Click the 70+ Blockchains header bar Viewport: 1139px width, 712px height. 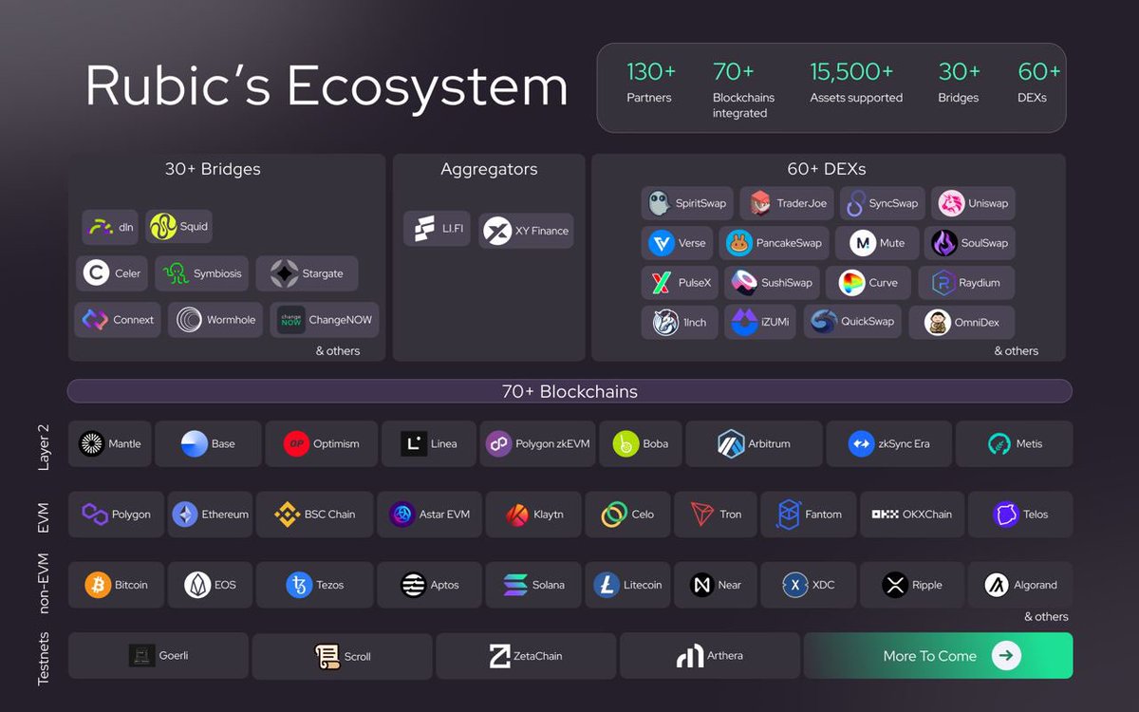569,391
